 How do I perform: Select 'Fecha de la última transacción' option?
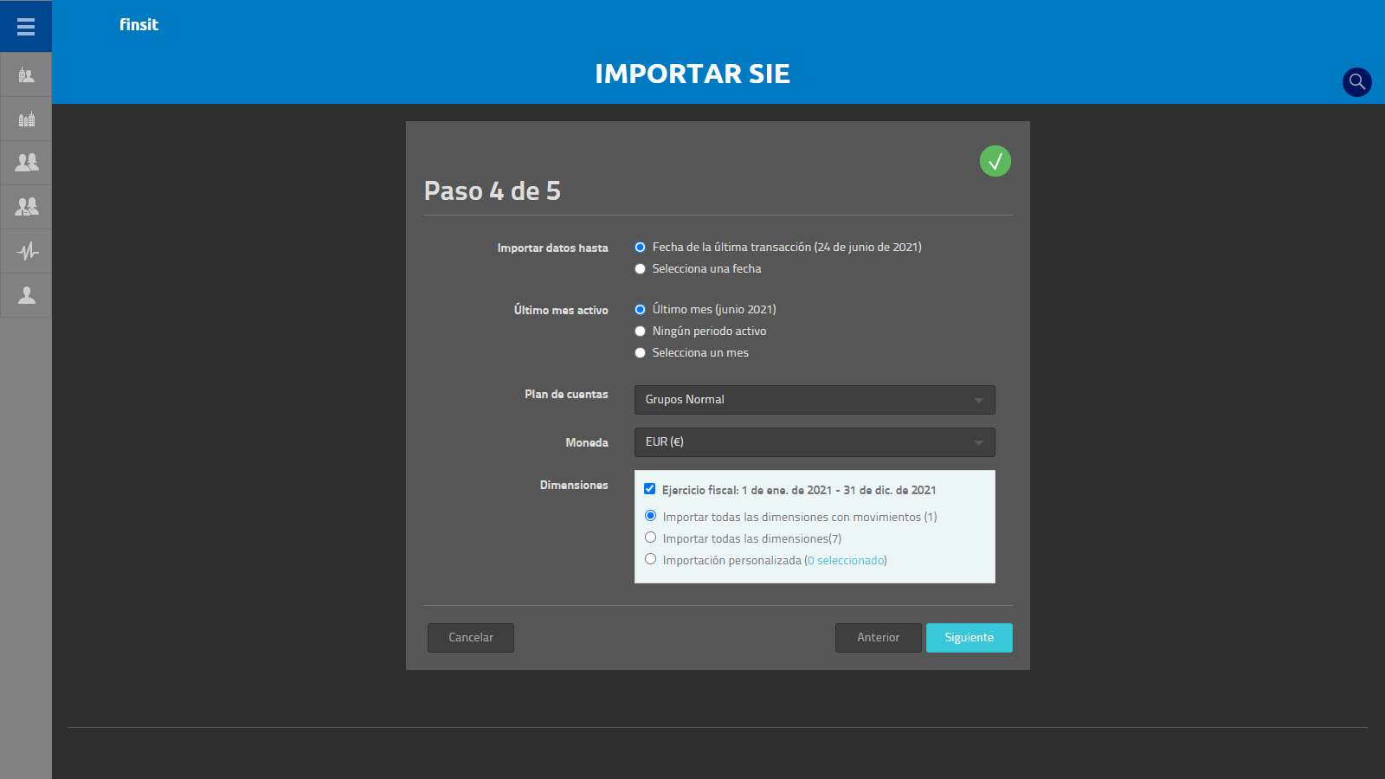[641, 248]
